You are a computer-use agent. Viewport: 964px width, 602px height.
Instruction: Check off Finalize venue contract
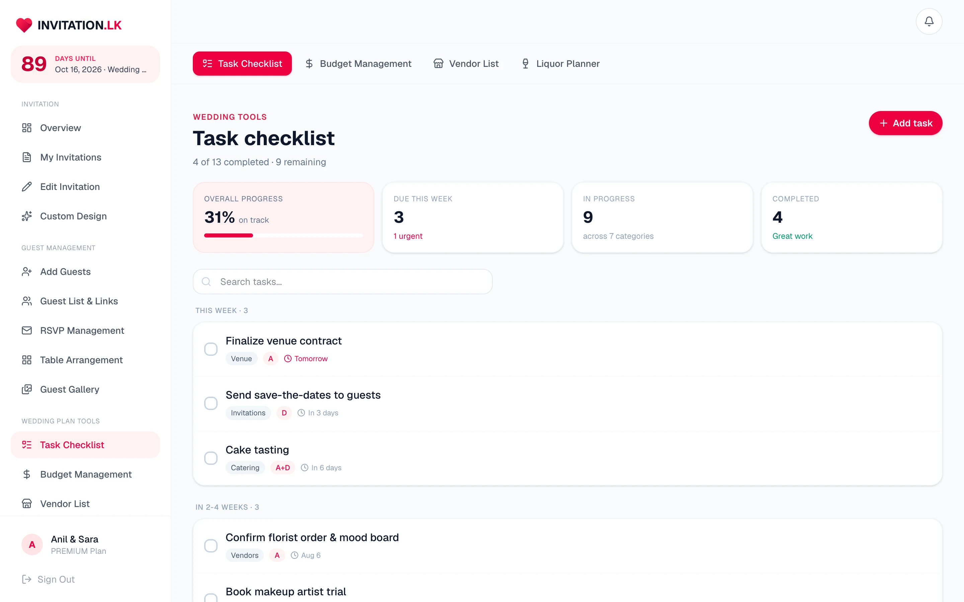[x=211, y=349]
